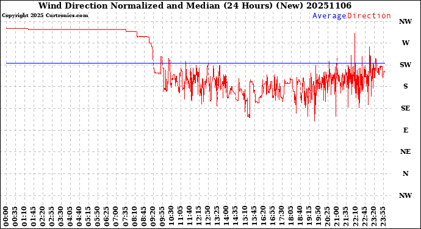Click the 08:10 time label

coord(134,217)
